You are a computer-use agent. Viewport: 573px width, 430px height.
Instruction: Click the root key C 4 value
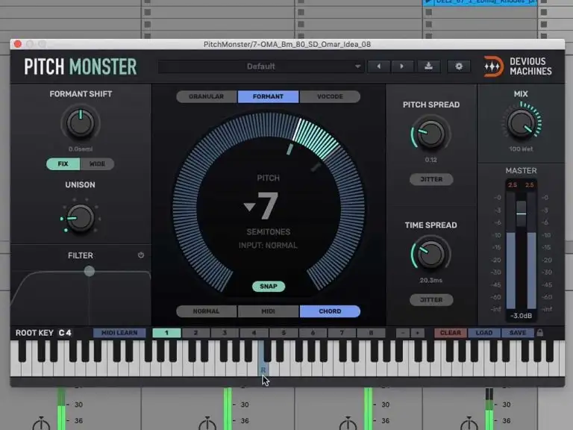(65, 333)
